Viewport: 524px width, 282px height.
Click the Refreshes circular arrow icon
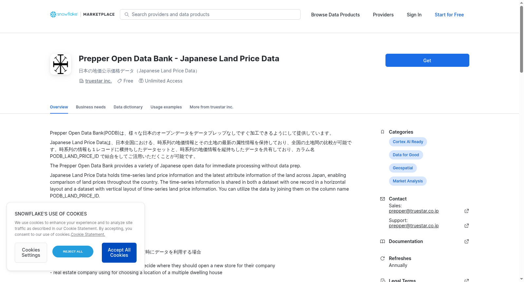[383, 258]
